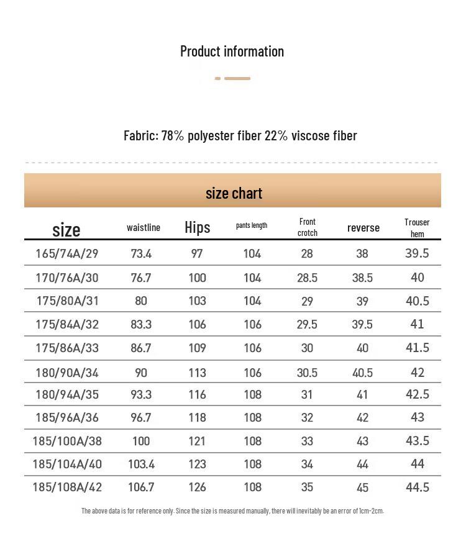Click the Front crotch column header
Image resolution: width=466 pixels, height=539 pixels.
(x=307, y=227)
